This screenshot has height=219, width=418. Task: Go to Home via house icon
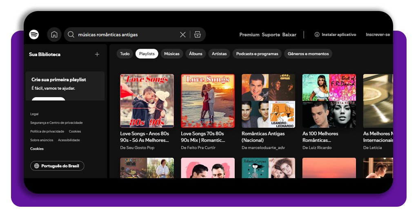(54, 35)
